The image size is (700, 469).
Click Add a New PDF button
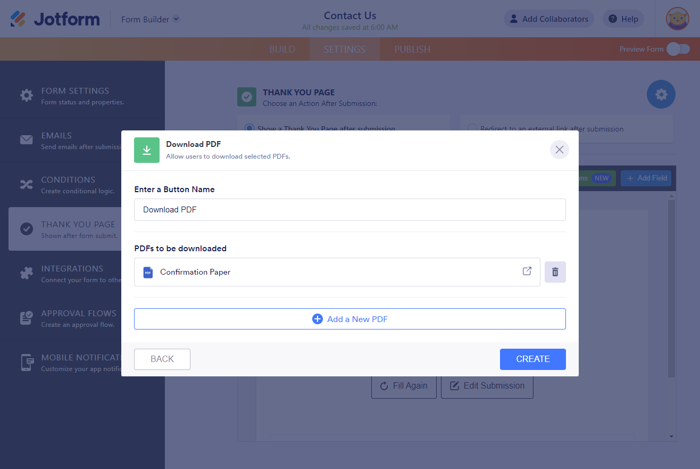click(349, 319)
